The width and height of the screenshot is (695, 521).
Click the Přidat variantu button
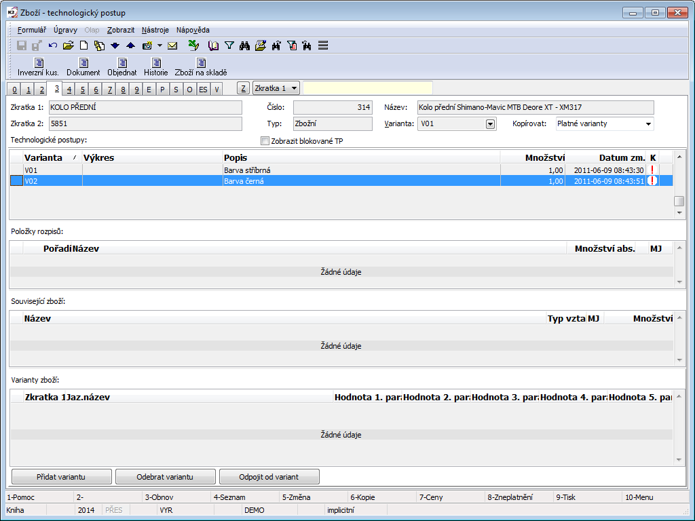[x=61, y=476]
